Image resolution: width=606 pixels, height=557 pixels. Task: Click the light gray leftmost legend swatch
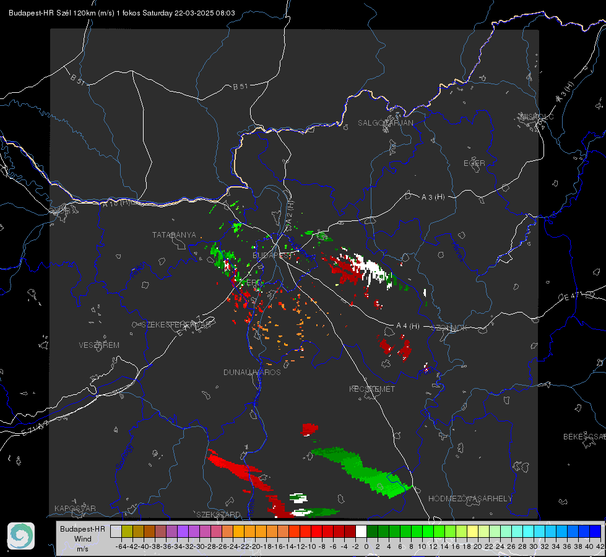click(116, 532)
